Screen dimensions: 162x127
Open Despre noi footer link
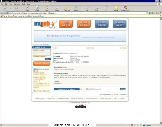pos(51,99)
